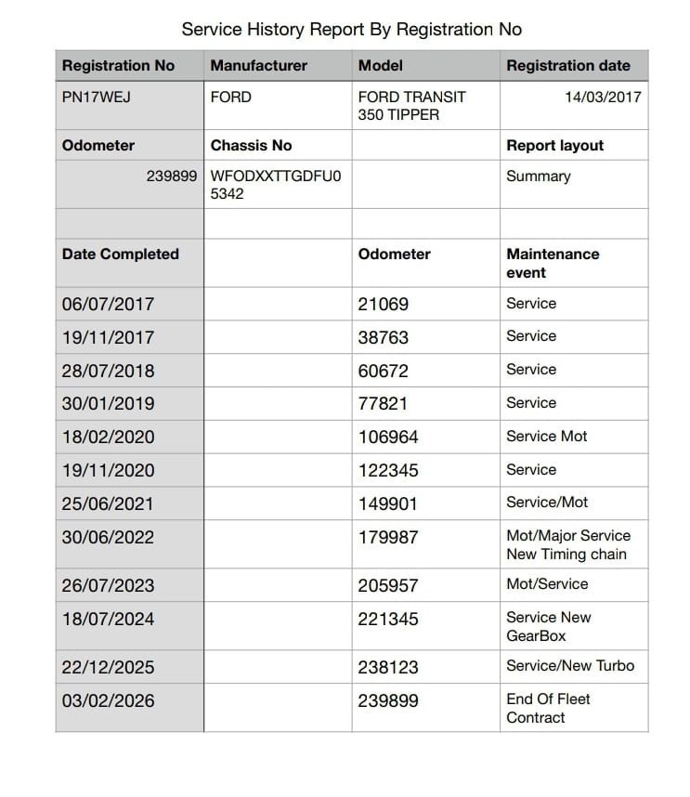Click the Summary cell under Report layout
This screenshot has height=797, width=690.
539,176
